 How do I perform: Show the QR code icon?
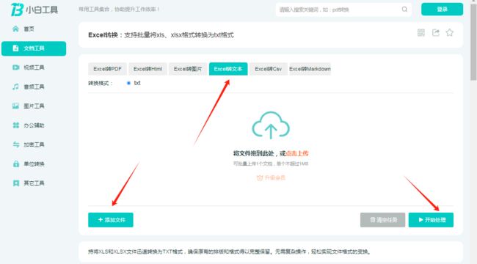coord(421,32)
